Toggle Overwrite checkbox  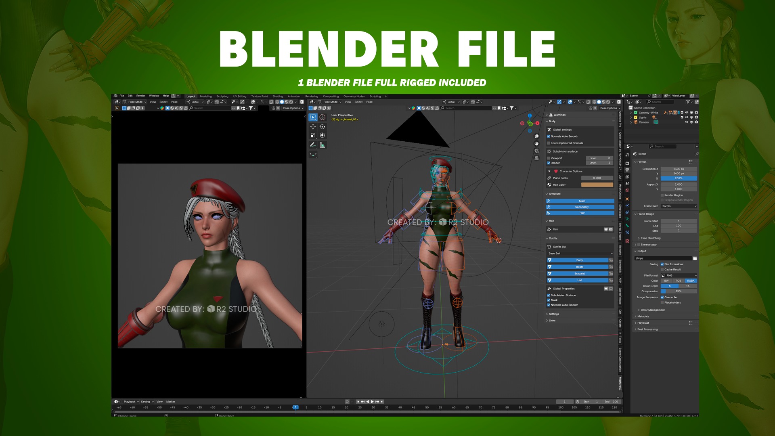coord(662,297)
